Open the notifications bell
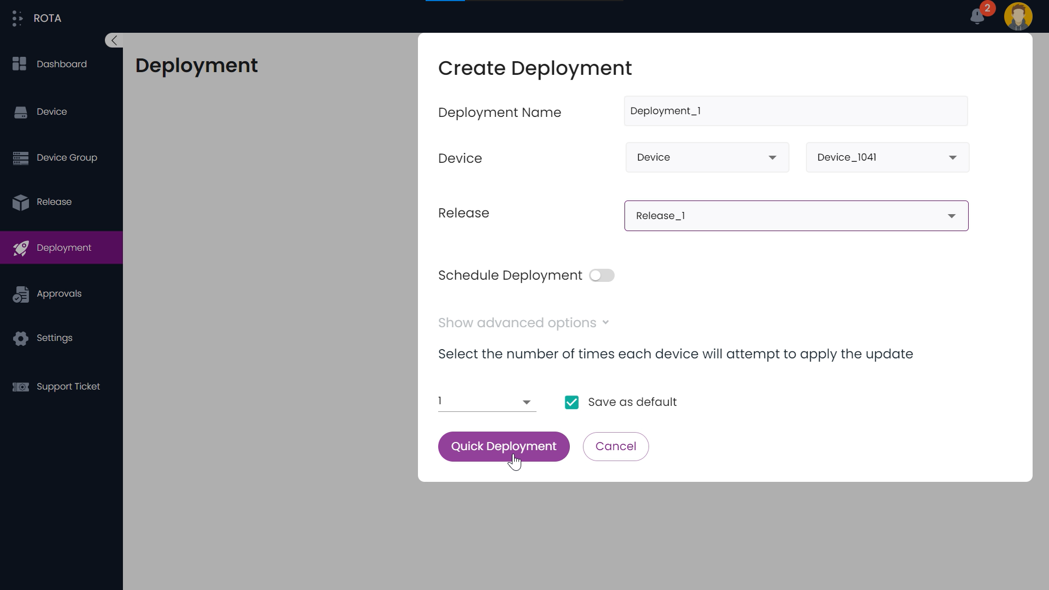 point(977,16)
